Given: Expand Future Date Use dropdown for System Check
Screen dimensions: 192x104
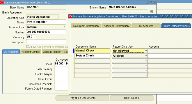Looking at the screenshot, I should (146, 55).
